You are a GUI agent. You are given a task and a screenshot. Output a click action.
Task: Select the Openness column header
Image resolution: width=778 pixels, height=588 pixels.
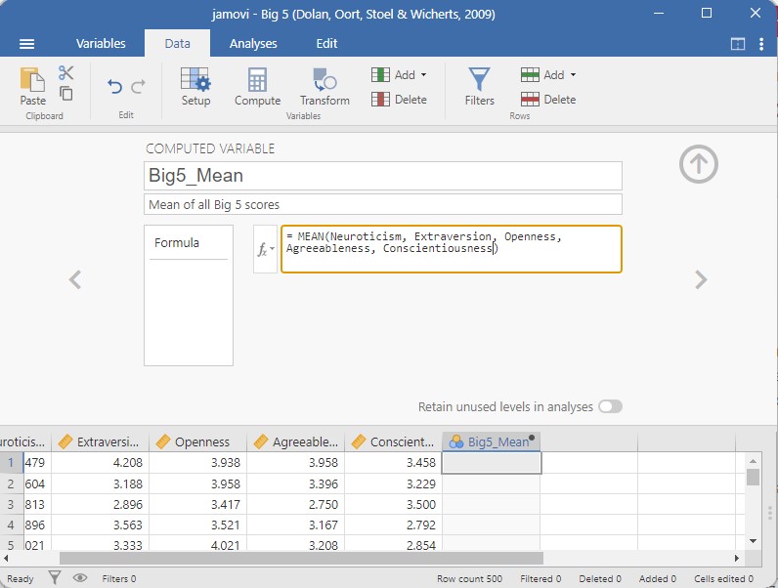click(197, 441)
